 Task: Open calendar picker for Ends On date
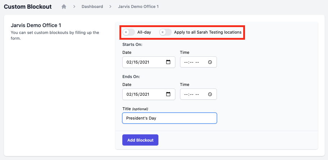tap(168, 94)
